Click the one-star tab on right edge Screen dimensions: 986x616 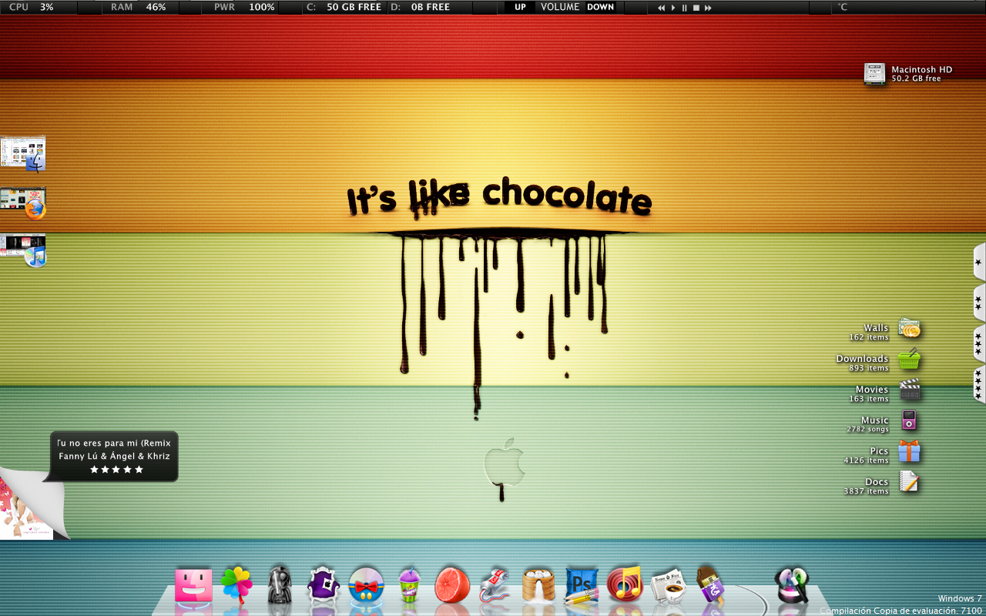tap(978, 263)
